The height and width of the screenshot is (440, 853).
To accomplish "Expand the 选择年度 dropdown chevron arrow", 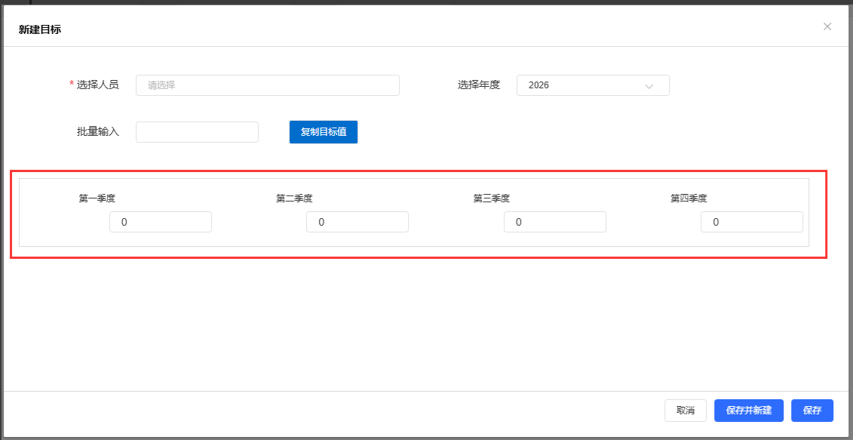I will (x=649, y=86).
